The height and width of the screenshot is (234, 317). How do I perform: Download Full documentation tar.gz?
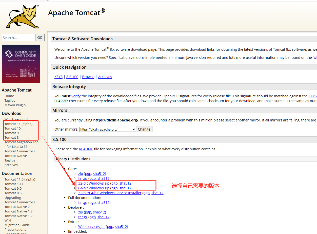pos(83,203)
